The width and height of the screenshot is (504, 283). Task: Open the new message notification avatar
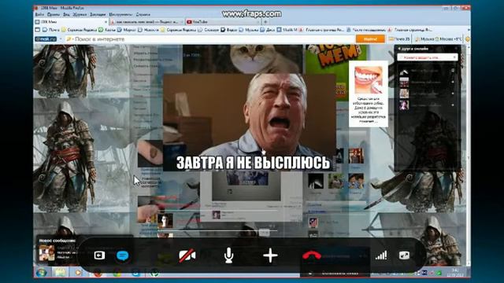coord(46,253)
